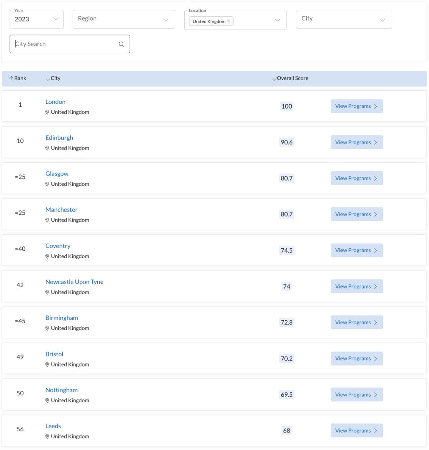Open the Newcastle Upon Tyne link

[74, 282]
